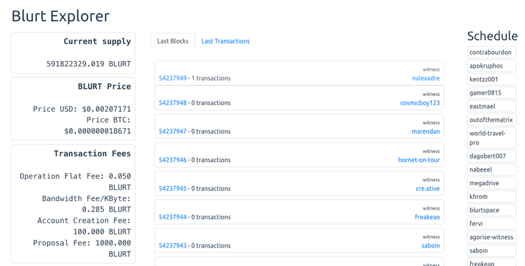Viewport: 525px width, 266px height.
Task: Switch to the Last Transactions tab
Action: [225, 41]
